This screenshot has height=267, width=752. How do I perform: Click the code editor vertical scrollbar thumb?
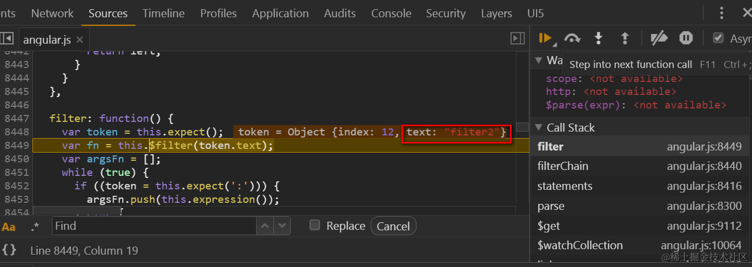[522, 127]
